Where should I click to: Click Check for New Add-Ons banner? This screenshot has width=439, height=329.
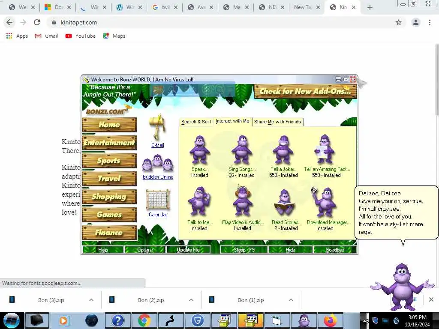click(305, 91)
